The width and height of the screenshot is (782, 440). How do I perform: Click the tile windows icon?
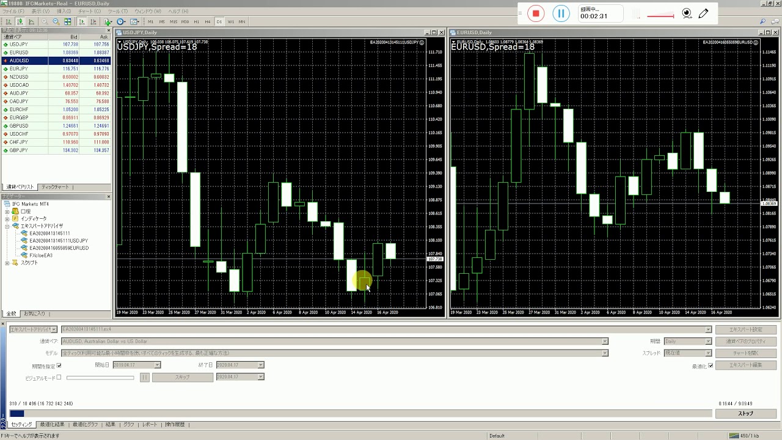point(68,21)
